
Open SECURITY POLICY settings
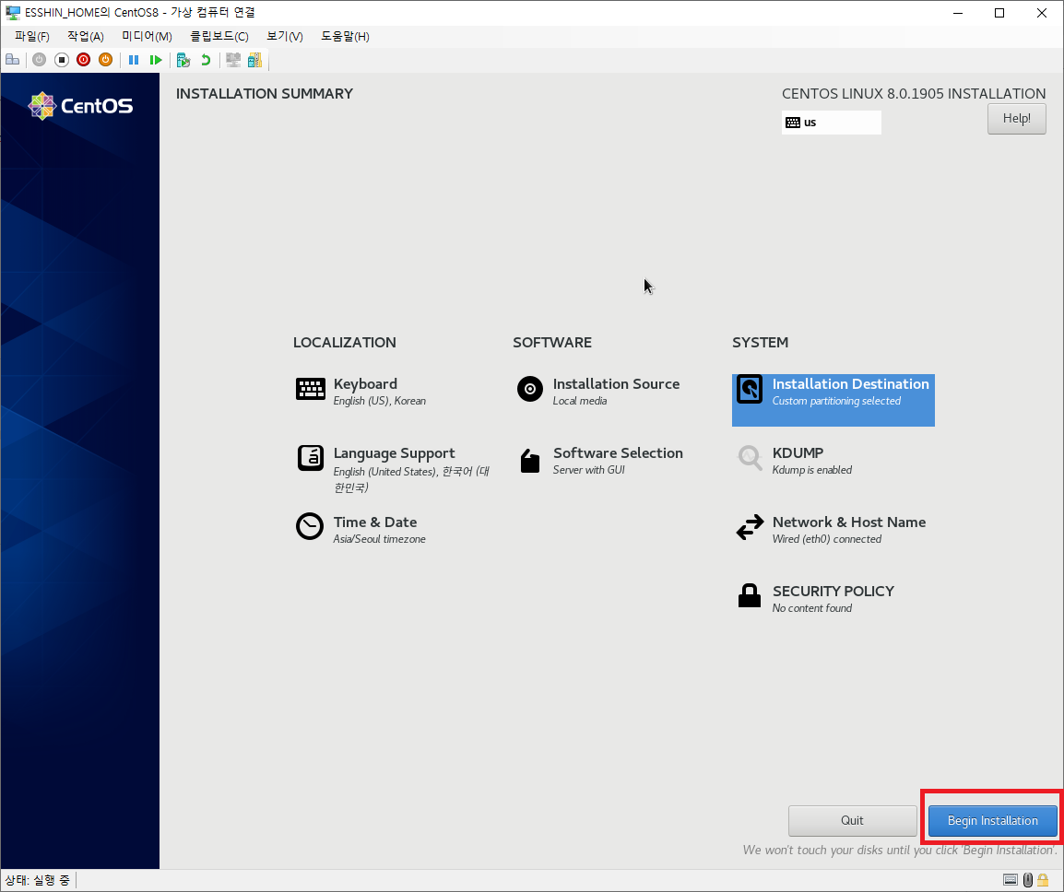[x=815, y=598]
